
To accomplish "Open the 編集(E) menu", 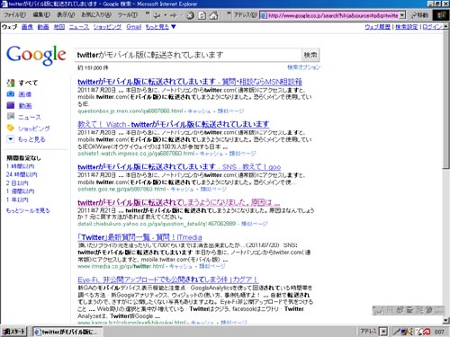I will click(x=41, y=14).
